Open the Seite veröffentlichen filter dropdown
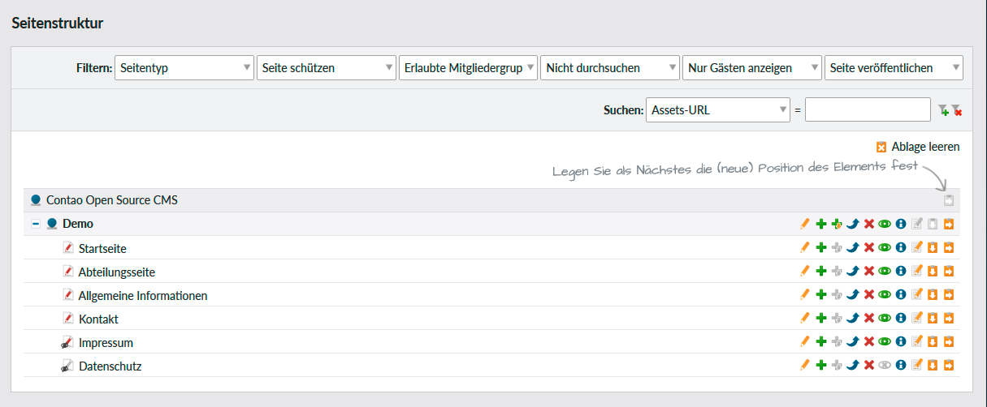This screenshot has width=987, height=407. pos(893,68)
